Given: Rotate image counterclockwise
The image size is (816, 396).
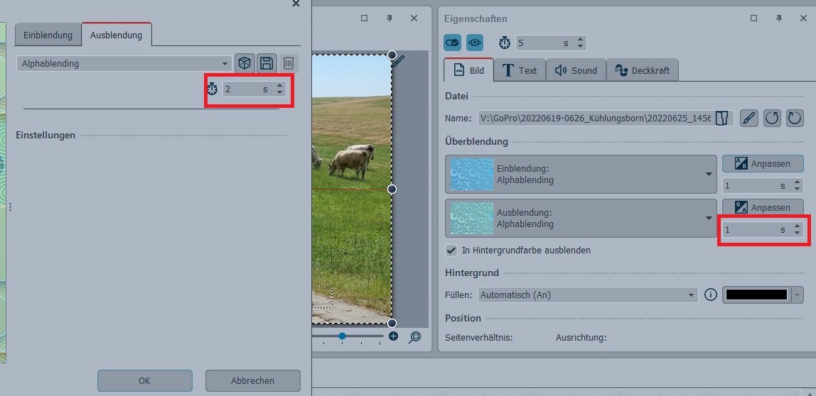Looking at the screenshot, I should point(772,119).
